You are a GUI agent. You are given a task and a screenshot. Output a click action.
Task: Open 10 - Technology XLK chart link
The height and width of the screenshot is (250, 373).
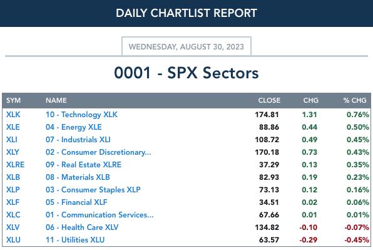click(81, 115)
